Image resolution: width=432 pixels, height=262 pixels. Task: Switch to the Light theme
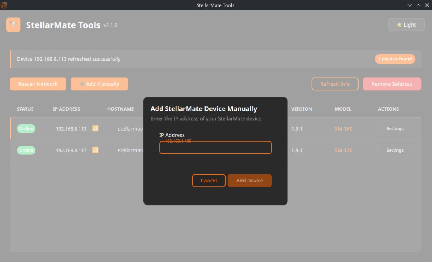pos(406,25)
